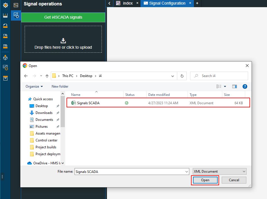Expand the chevron after Desktop in the path
Viewport: 267px width, 199px height.
[96, 76]
